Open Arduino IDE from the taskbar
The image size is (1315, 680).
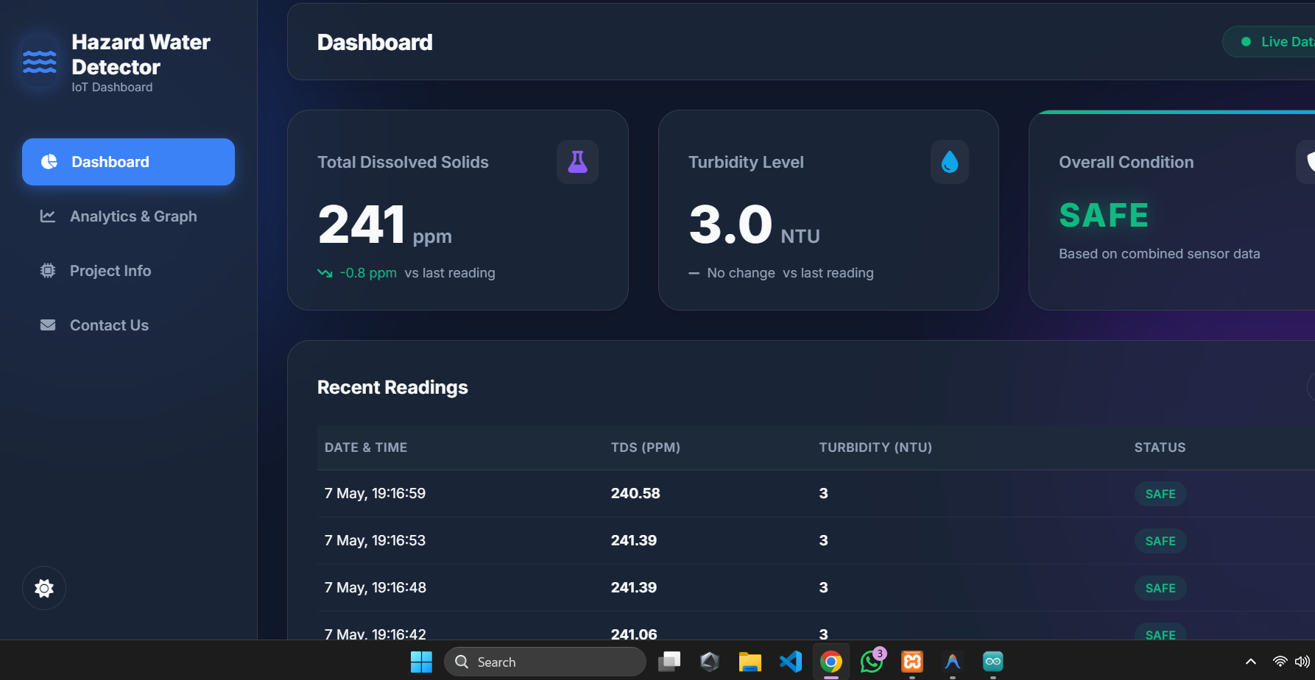[993, 662]
